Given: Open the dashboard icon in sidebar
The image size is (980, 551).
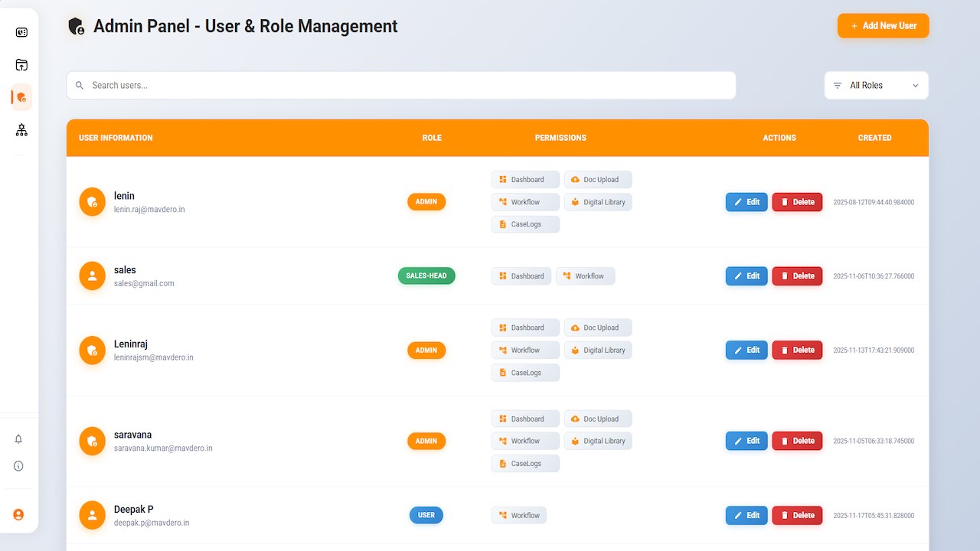Looking at the screenshot, I should pos(21,32).
